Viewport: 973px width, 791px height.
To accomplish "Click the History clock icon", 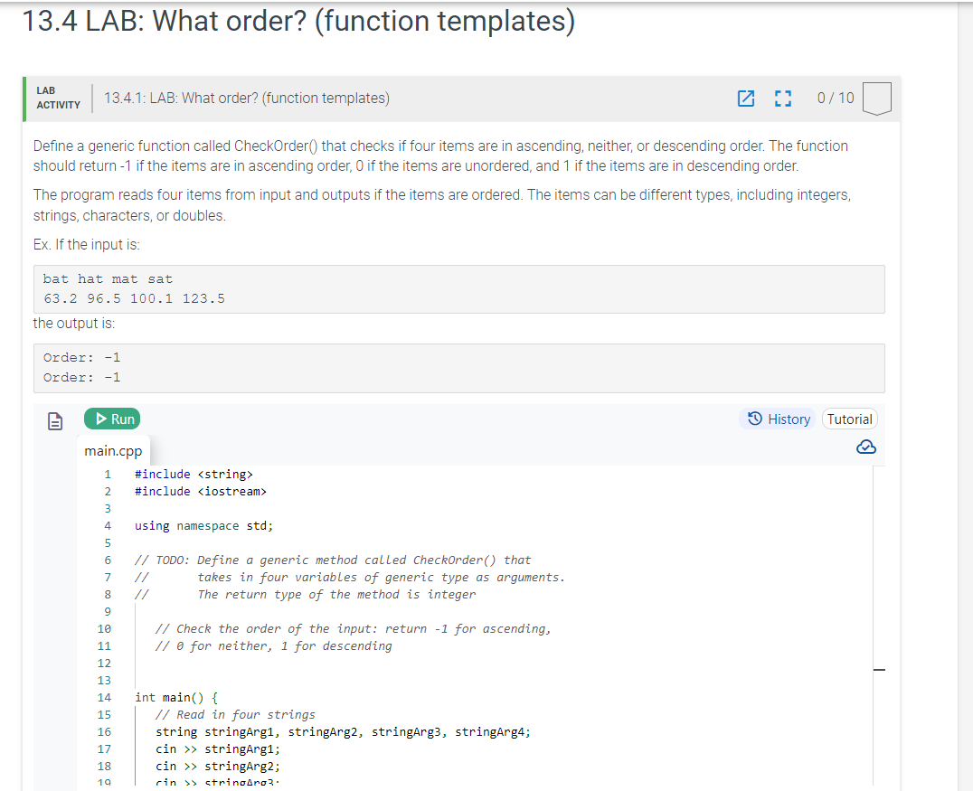I will pyautogui.click(x=752, y=419).
